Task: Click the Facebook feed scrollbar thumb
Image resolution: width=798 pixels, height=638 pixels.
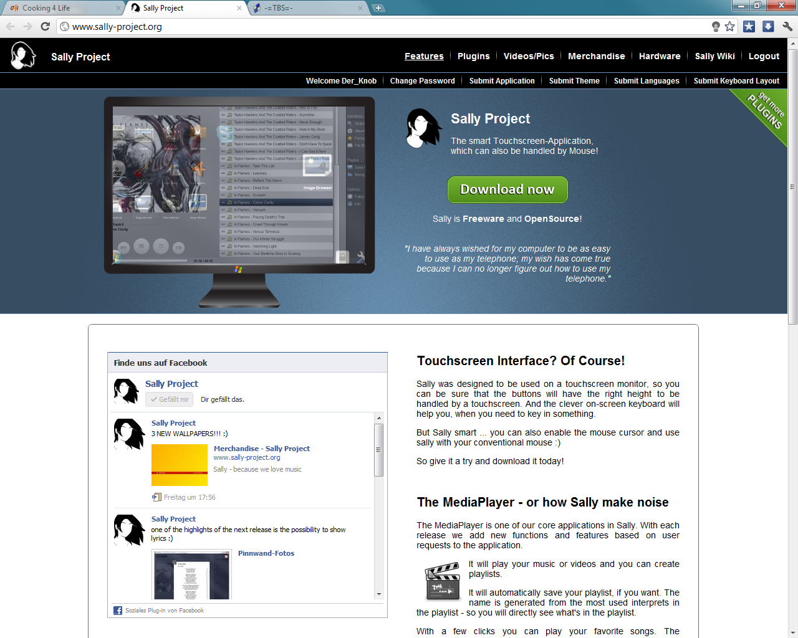Action: [378, 450]
